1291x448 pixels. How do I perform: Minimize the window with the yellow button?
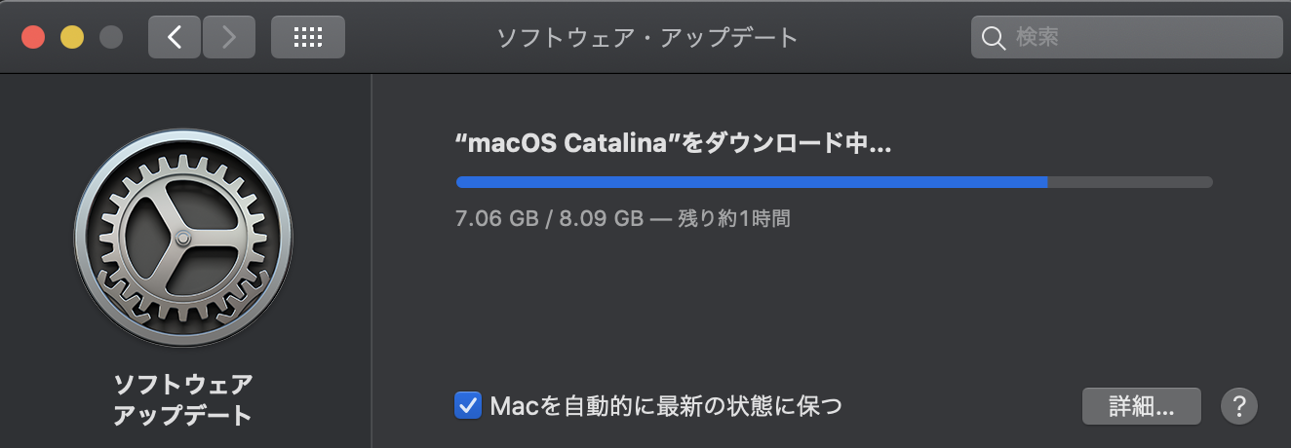point(72,38)
